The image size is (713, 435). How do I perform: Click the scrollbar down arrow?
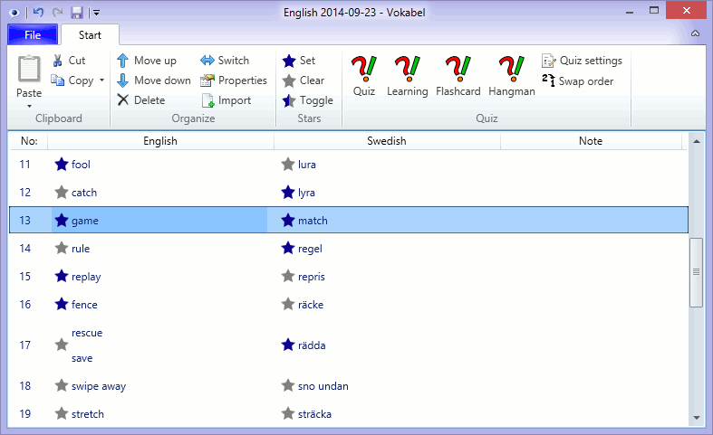[x=696, y=418]
